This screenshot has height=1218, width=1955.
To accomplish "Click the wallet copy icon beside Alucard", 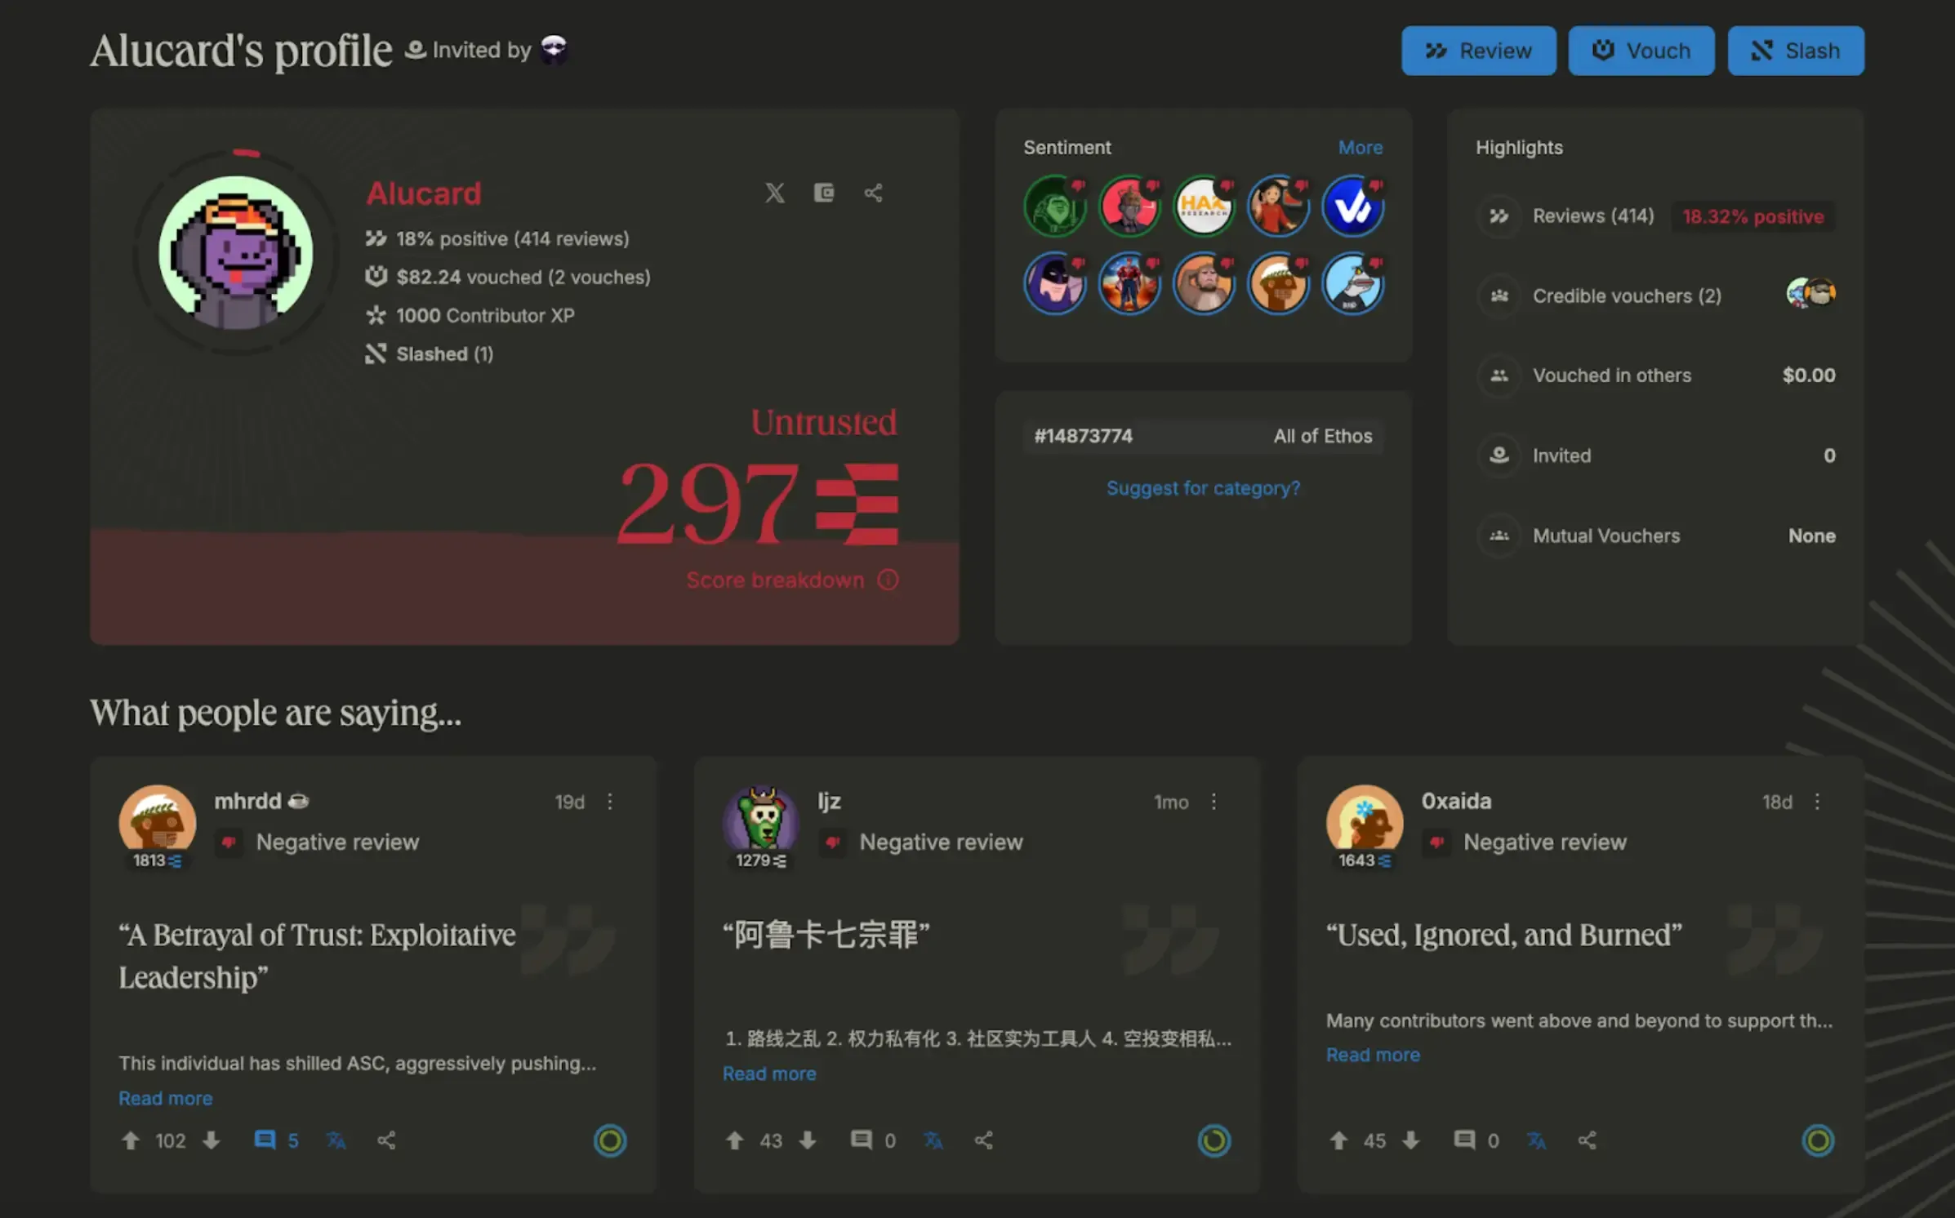I will coord(823,193).
